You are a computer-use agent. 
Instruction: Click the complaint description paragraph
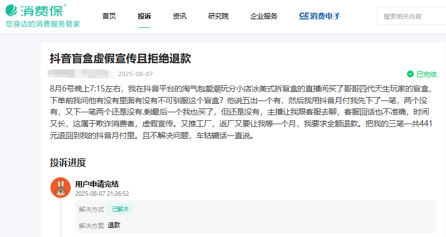[x=241, y=112]
